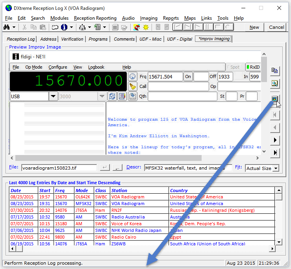
Task: Click the RxID toggle in fldigi preview
Action: click(253, 67)
